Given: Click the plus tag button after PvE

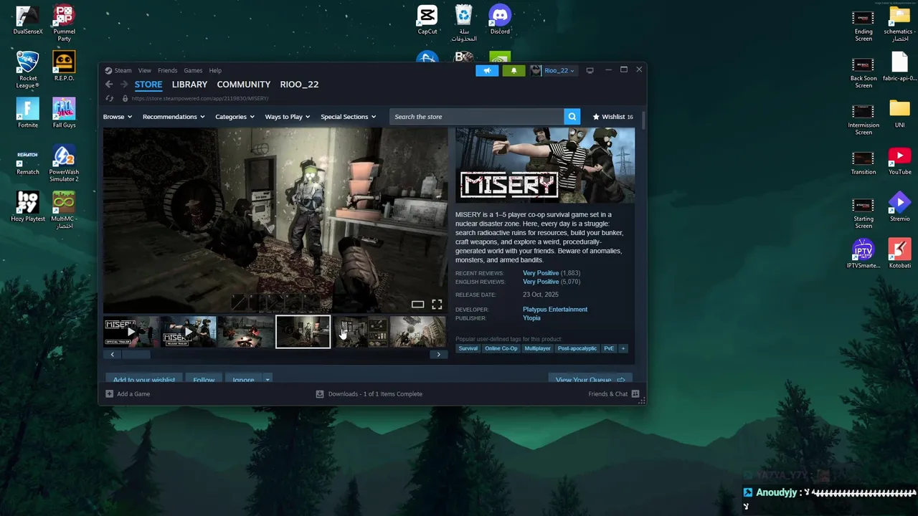Looking at the screenshot, I should coord(623,348).
